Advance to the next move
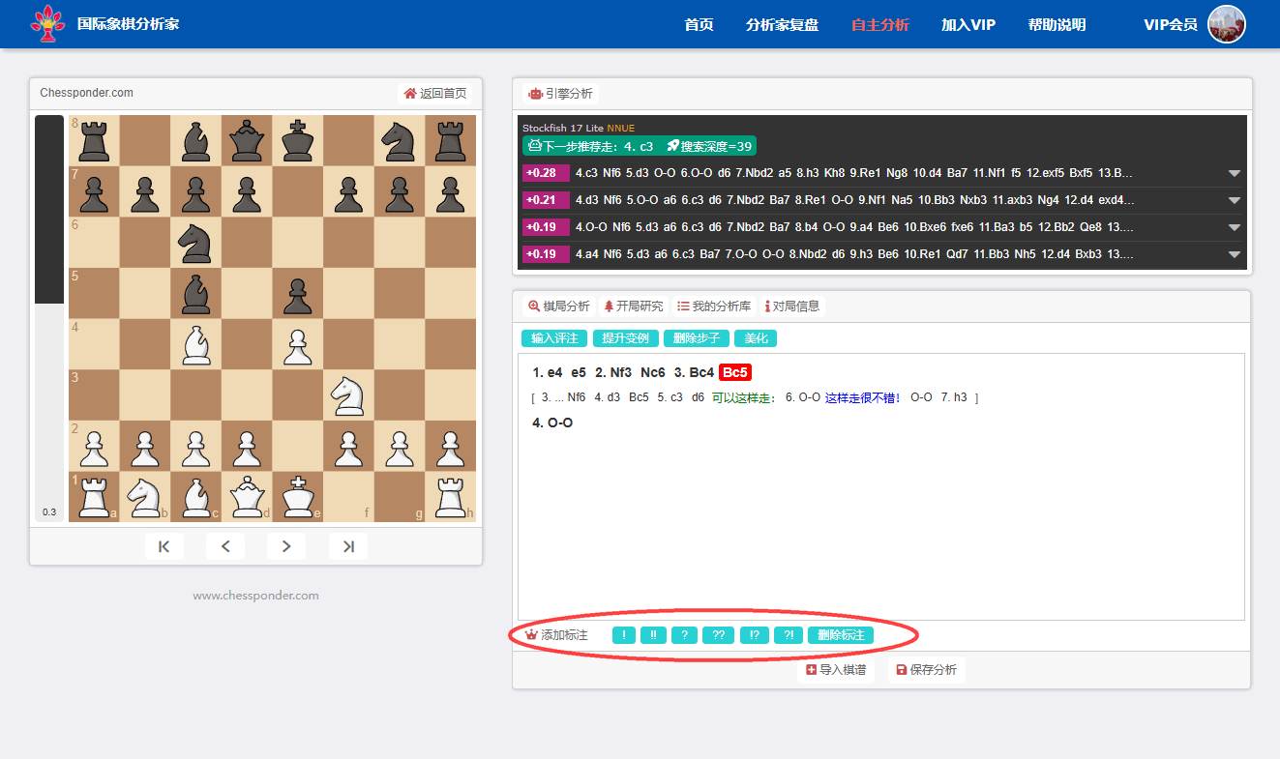1280x759 pixels. click(286, 546)
